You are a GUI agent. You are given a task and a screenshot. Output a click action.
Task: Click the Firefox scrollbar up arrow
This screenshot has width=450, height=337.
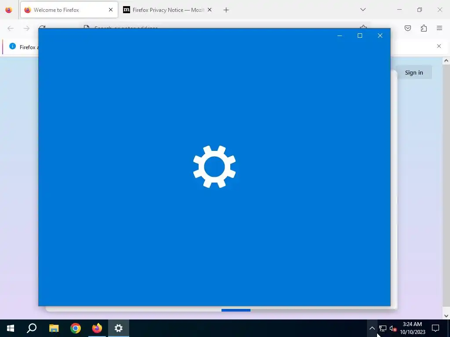(x=446, y=61)
